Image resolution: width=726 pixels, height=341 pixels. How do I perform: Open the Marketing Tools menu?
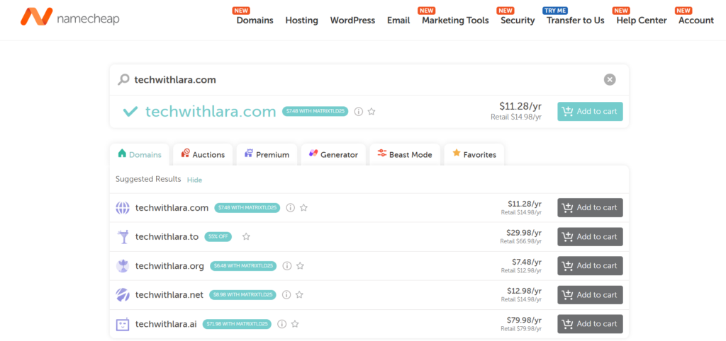pos(455,21)
